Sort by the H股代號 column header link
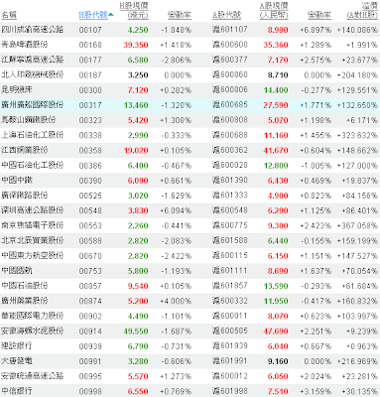Screen dimensions: 380x397 [x=93, y=15]
